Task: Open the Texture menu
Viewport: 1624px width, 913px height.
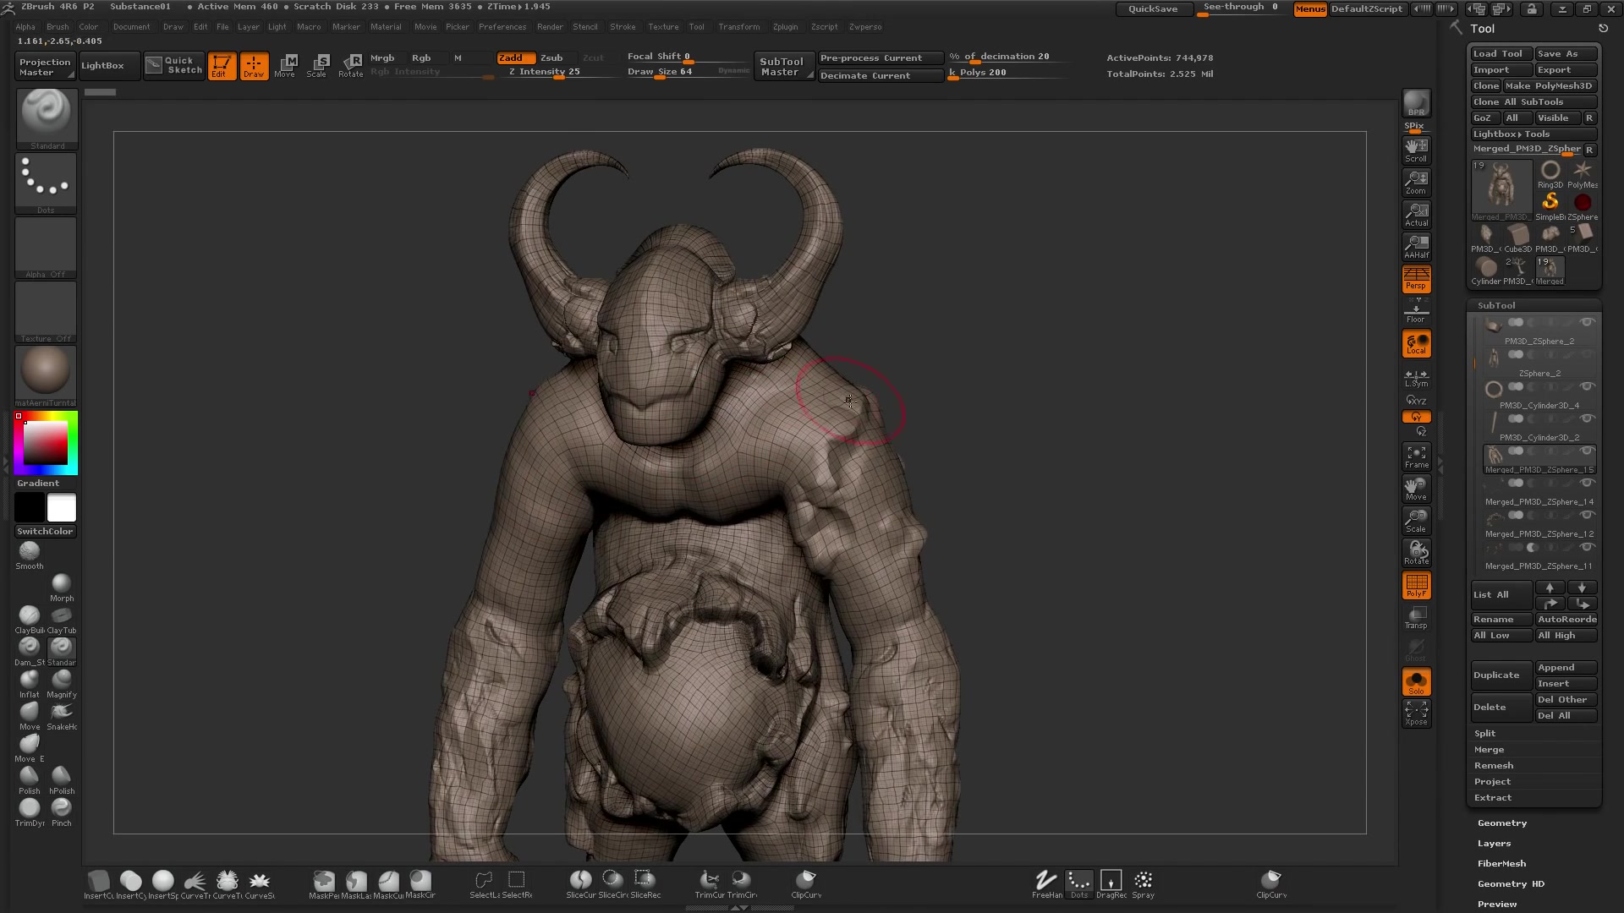Action: point(663,26)
